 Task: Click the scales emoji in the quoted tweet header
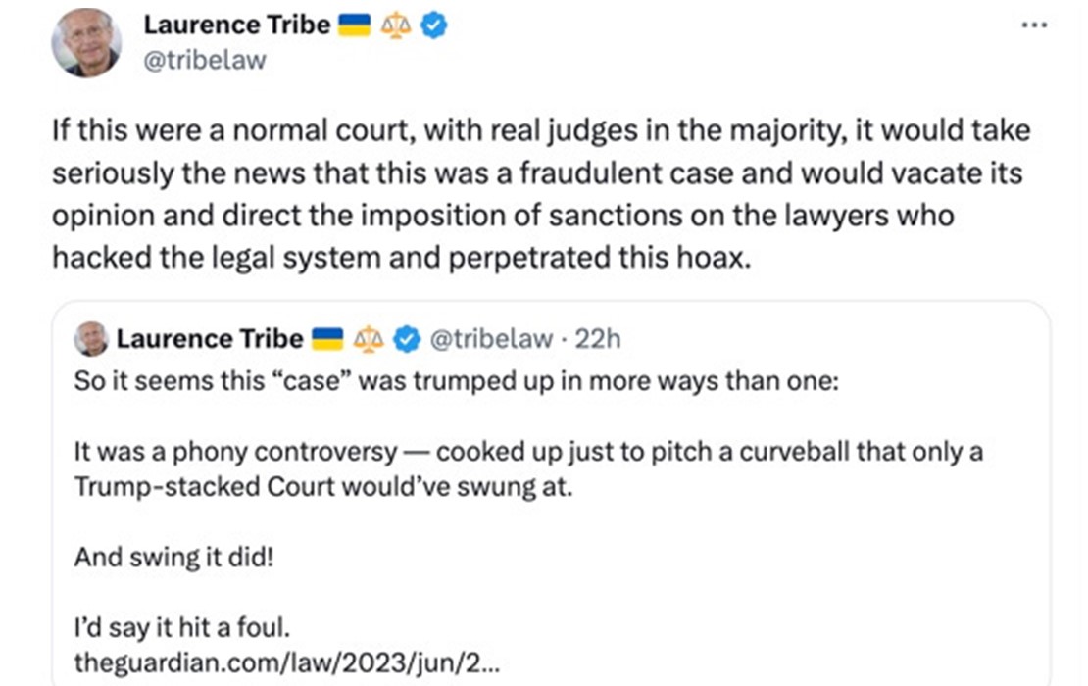[368, 339]
